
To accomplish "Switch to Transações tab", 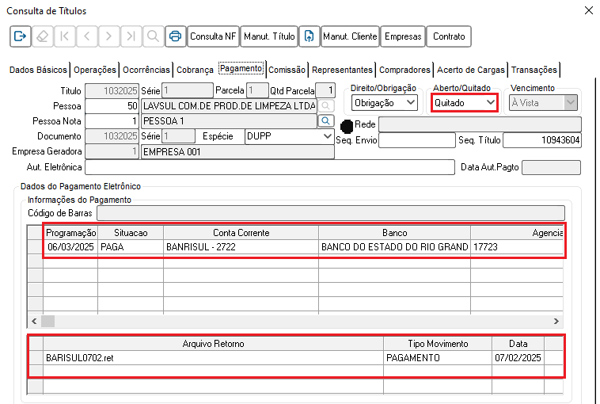I will click(534, 70).
